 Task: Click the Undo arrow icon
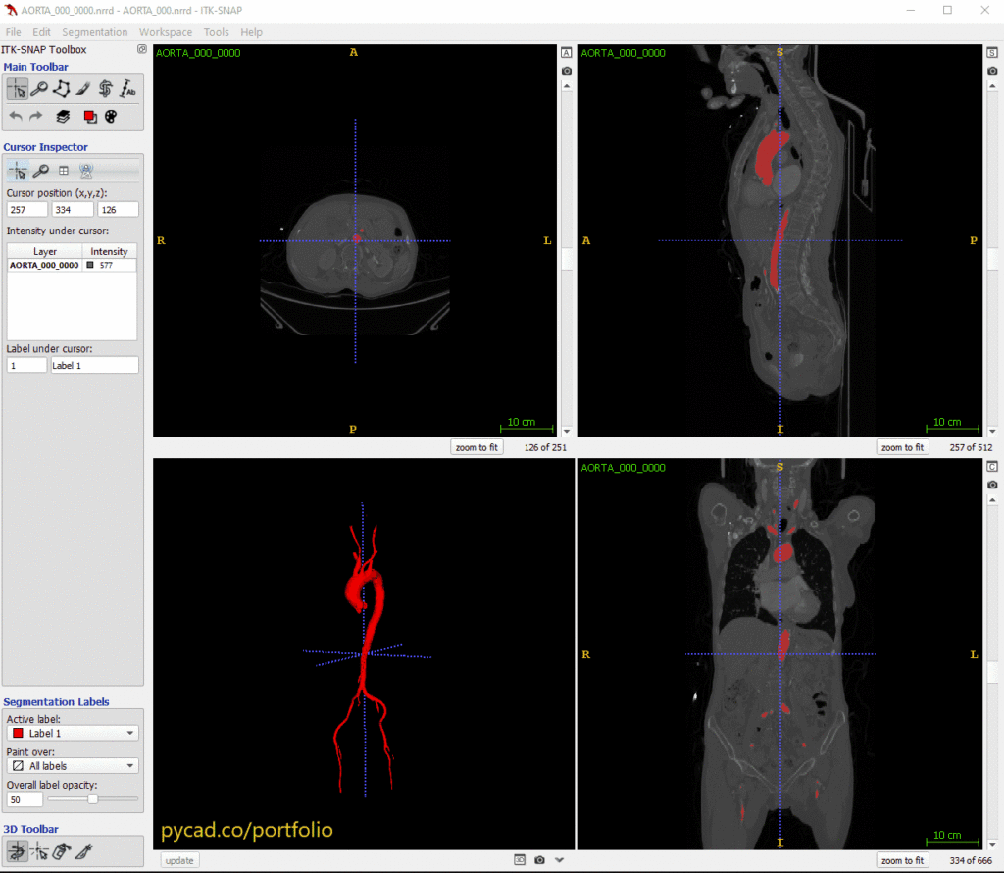click(16, 116)
